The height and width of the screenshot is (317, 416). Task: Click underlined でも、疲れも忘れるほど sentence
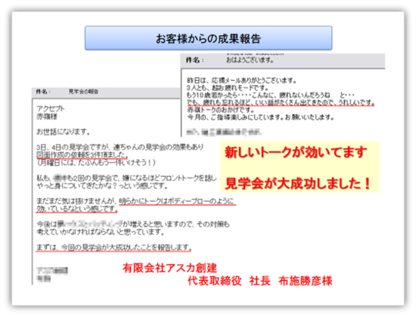280,102
